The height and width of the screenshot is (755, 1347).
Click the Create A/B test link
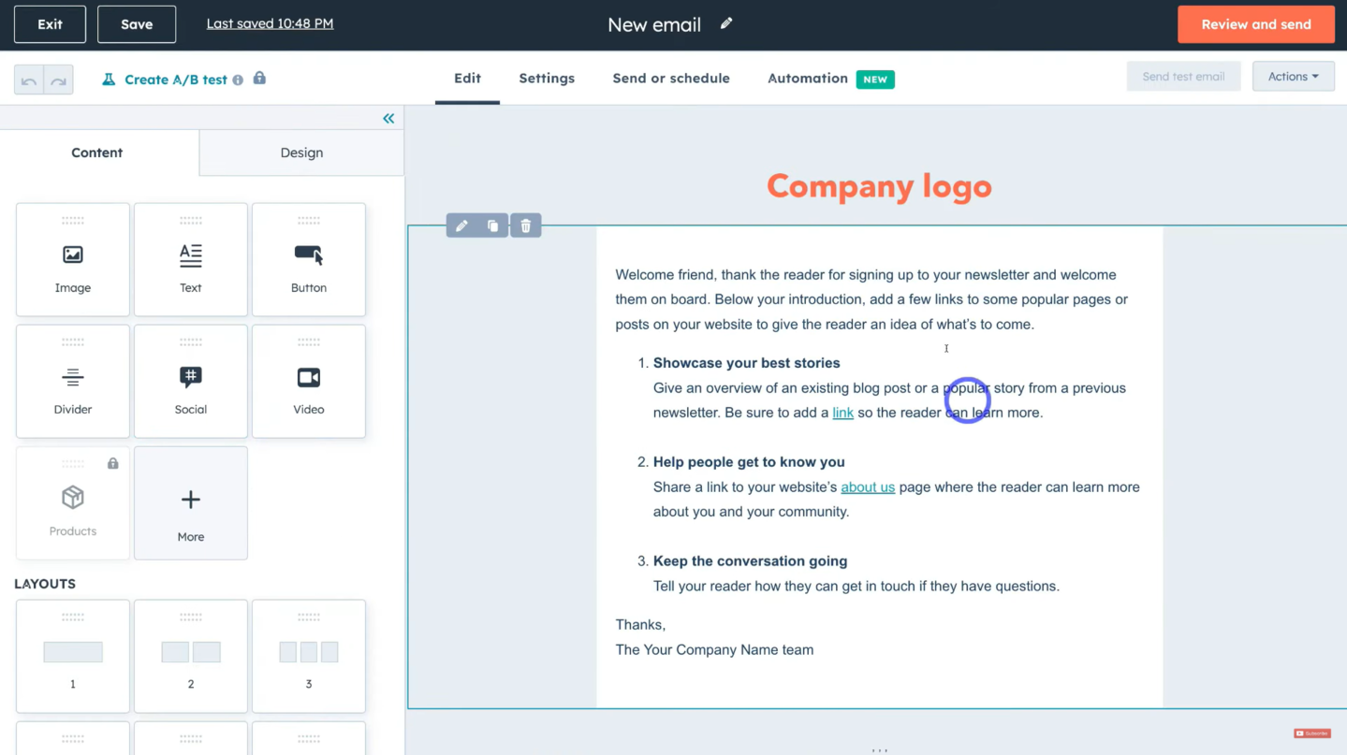(x=176, y=80)
